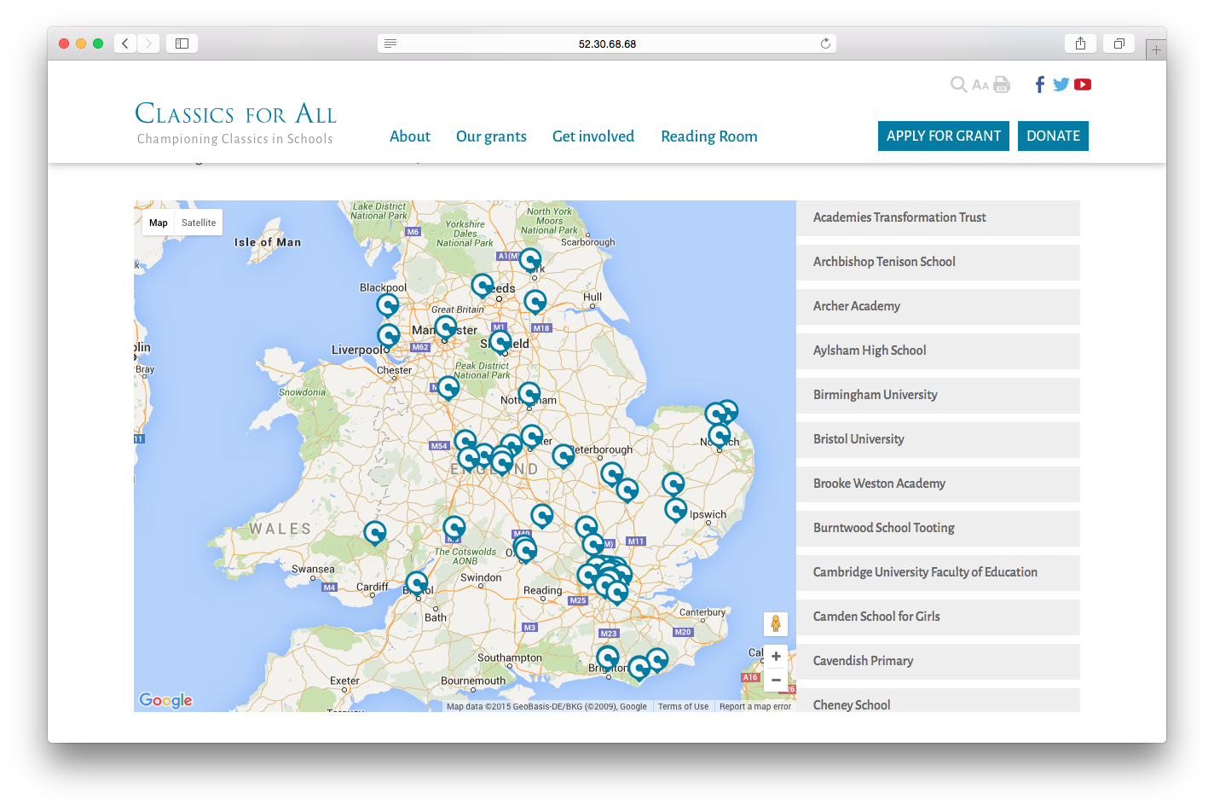Click map marker near Blackpool
Screen dimensions: 1214x811
tap(388, 304)
